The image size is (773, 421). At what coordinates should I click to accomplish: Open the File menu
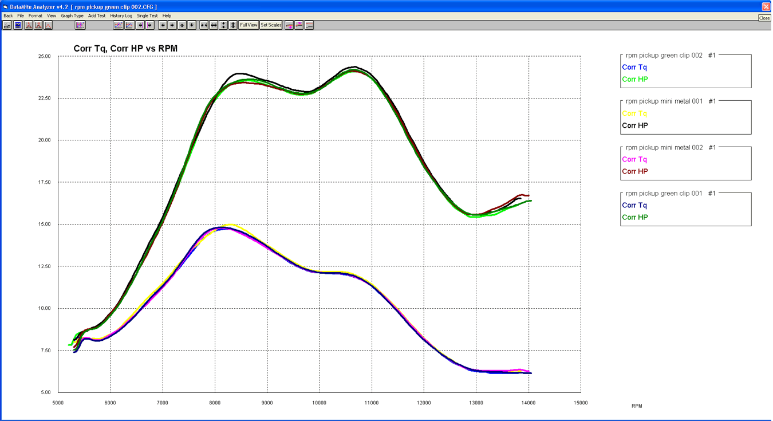pos(21,16)
